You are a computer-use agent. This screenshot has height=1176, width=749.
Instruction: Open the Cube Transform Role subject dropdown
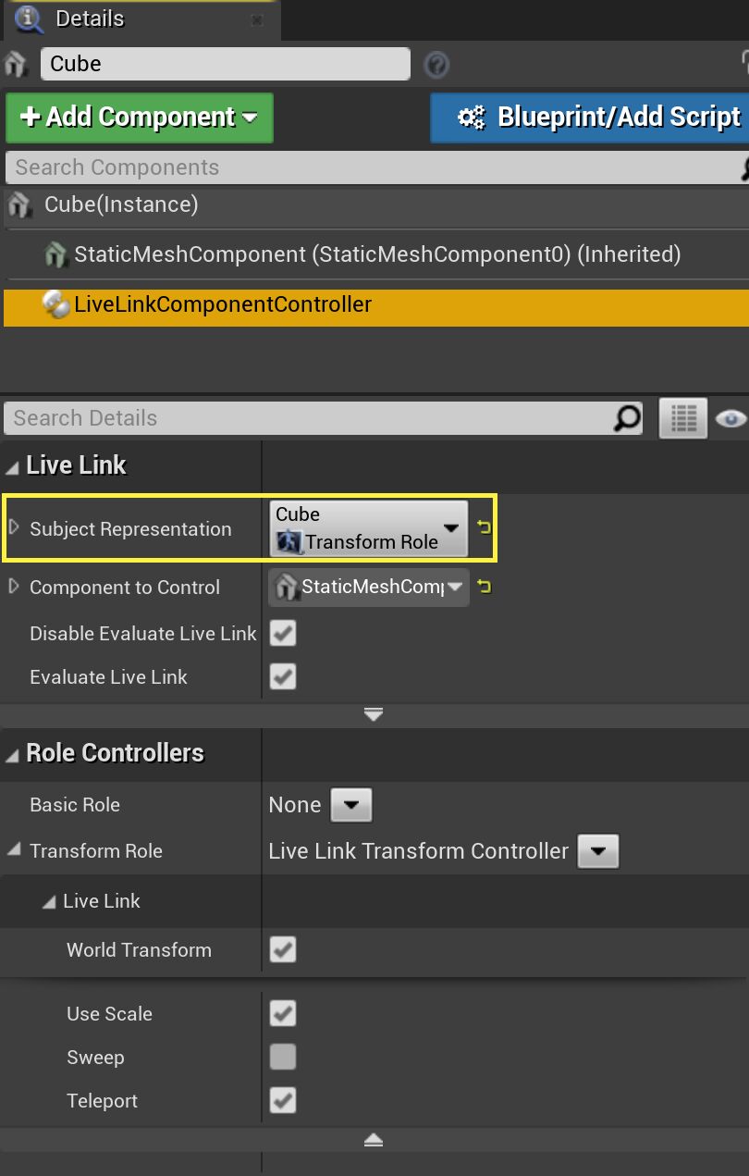[450, 527]
